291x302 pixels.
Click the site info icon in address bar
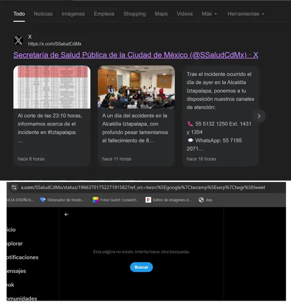(x=14, y=187)
